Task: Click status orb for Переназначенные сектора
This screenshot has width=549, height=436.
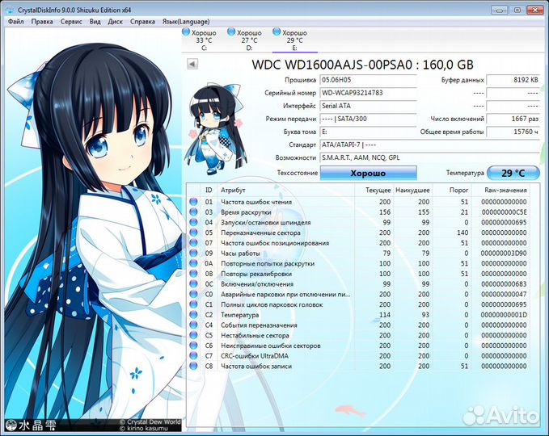Action: (x=193, y=233)
